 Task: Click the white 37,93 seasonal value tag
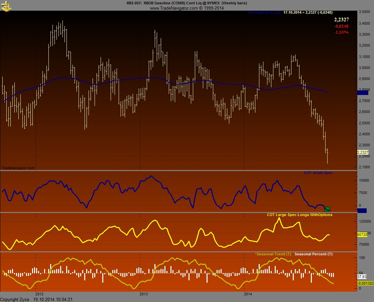pos(361,277)
